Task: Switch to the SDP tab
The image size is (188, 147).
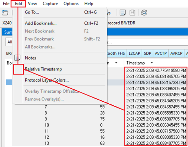Action: [148, 53]
